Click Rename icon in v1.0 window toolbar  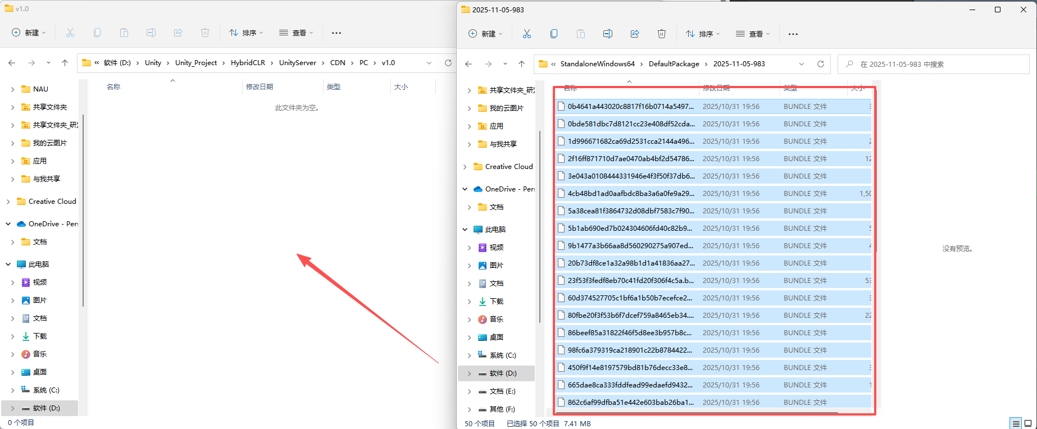pos(151,33)
